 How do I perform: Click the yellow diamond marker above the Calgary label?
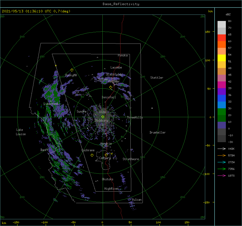106,155
